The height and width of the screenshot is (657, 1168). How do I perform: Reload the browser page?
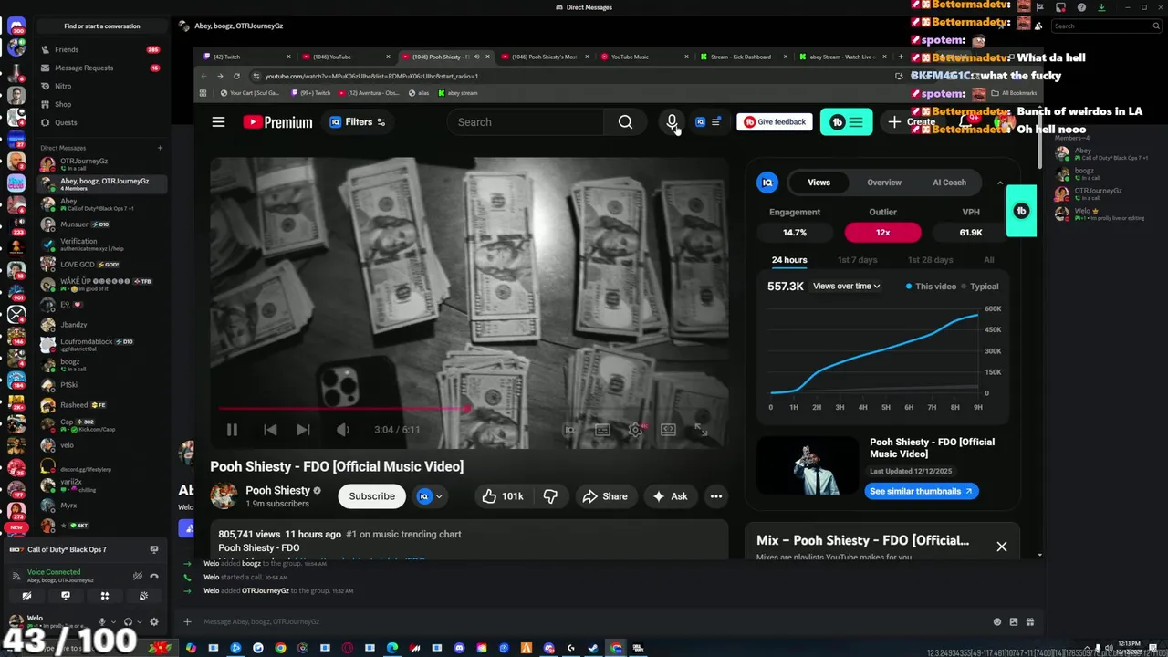(x=236, y=76)
